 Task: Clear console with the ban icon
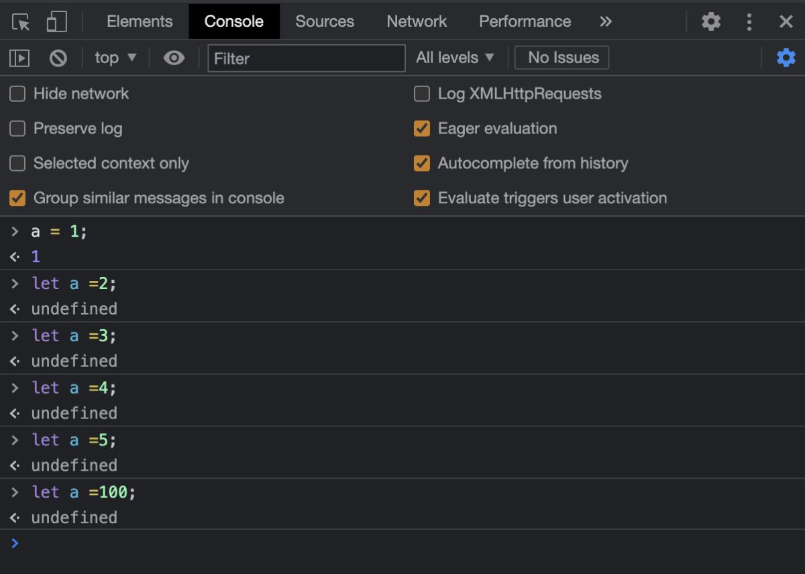coord(58,58)
